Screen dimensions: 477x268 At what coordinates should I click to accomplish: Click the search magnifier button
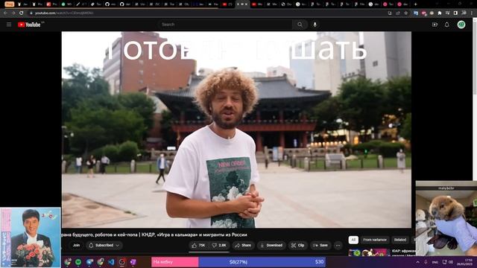click(x=300, y=25)
